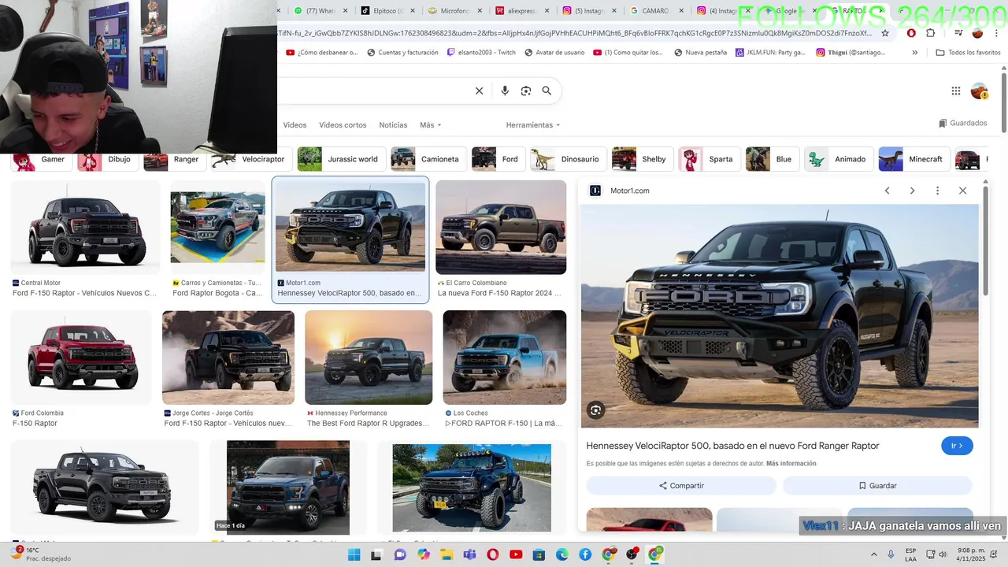Expand the Herramientas dropdown
Image resolution: width=1008 pixels, height=567 pixels.
tap(533, 125)
